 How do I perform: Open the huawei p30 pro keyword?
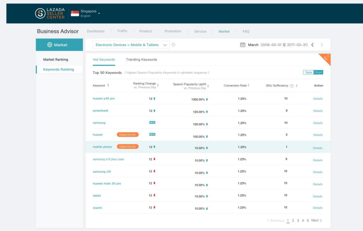click(x=104, y=99)
